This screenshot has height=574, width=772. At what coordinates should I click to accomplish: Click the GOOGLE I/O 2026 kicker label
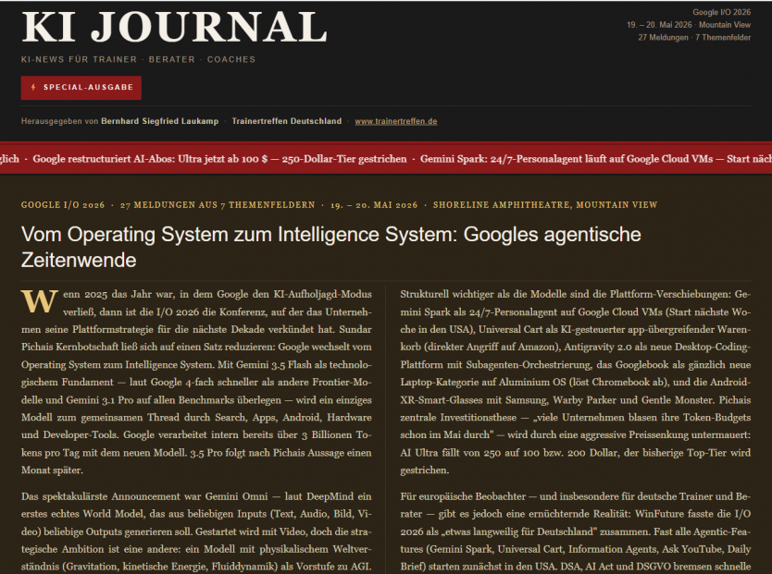pos(63,205)
